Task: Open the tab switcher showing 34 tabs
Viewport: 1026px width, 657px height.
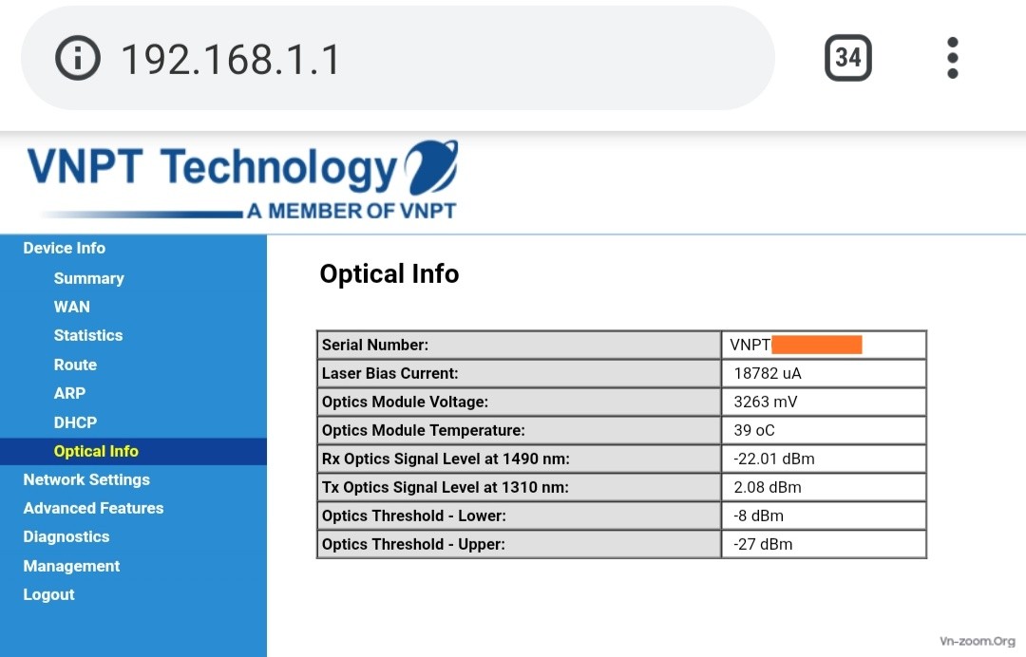Action: (x=848, y=58)
